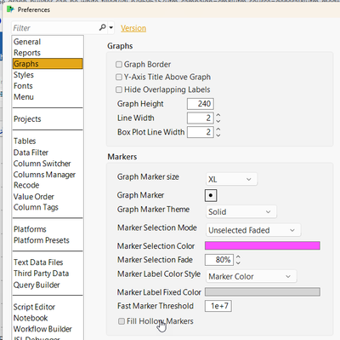The image size is (340, 340).
Task: Open Marker Label Color Style dropdown
Action: [x=252, y=276]
